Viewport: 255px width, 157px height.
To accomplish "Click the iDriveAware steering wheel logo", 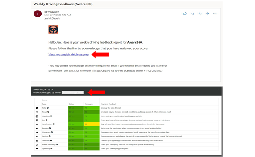I will pyautogui.click(x=54, y=29).
